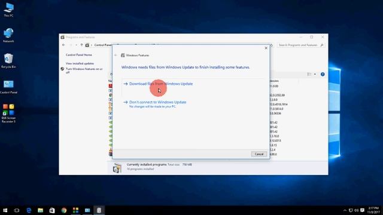383x215 pixels.
Task: Maximize the Programs and Features window
Action: pos(312,37)
